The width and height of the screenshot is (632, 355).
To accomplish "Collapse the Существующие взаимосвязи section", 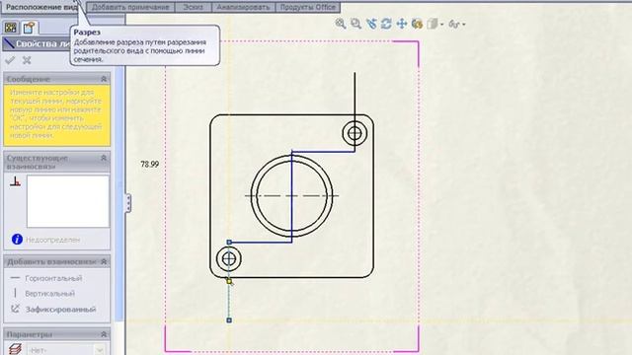I will tap(104, 158).
